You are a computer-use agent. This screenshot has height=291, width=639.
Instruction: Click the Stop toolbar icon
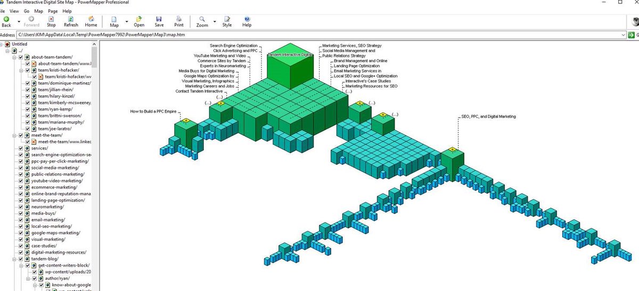51,19
